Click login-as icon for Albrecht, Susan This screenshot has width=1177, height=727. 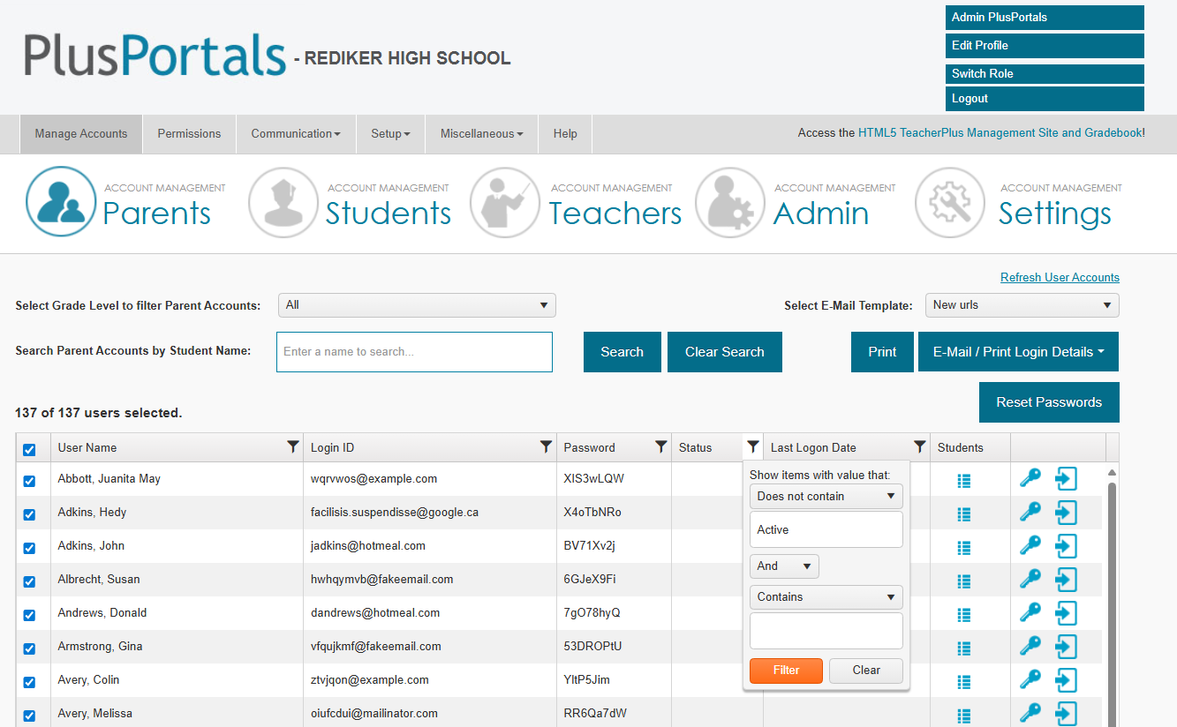1067,580
